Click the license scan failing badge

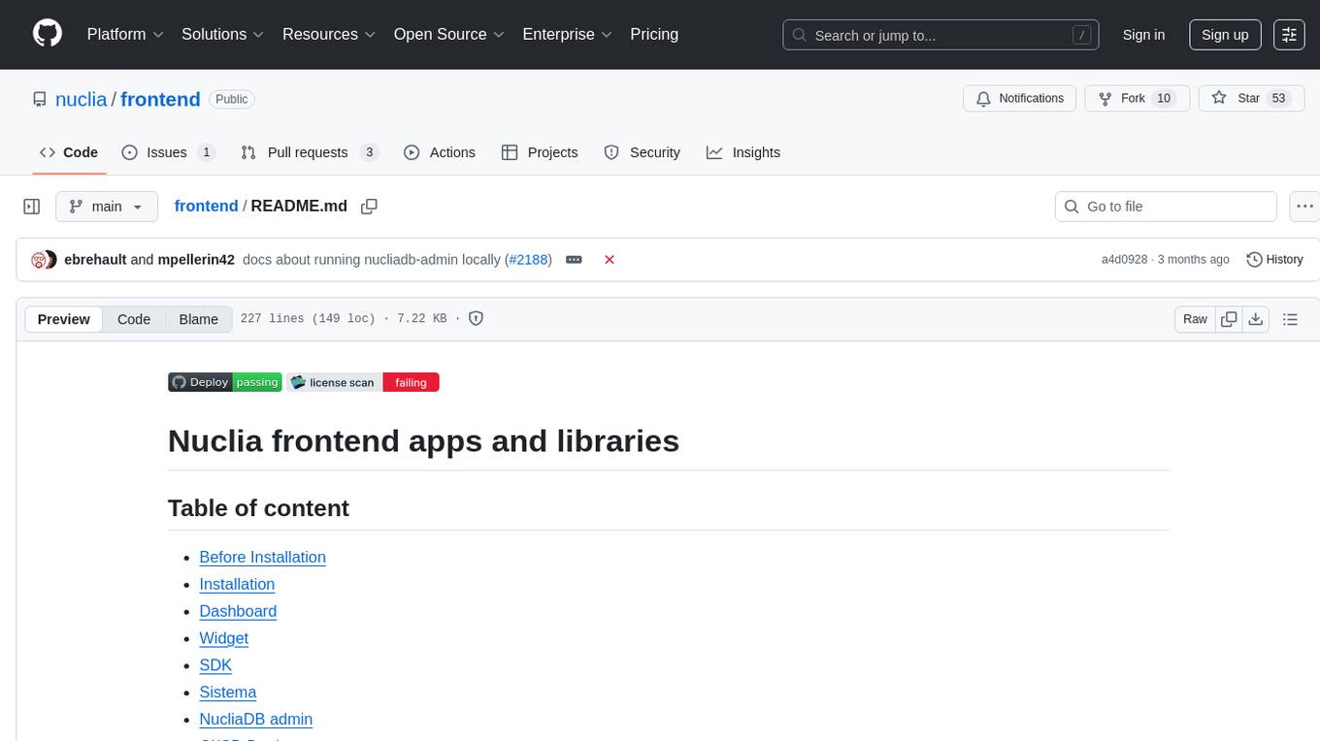tap(363, 382)
